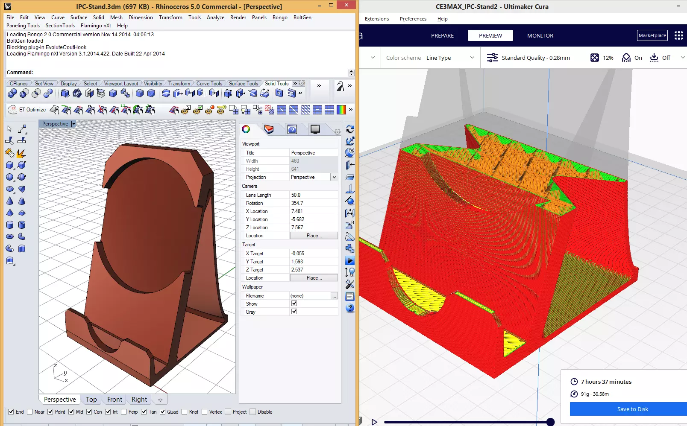Click the refresh arrows icon beside panel

point(350,129)
